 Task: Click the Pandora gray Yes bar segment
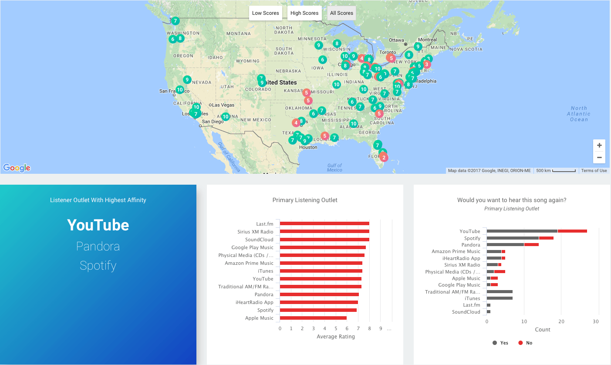tap(505, 245)
